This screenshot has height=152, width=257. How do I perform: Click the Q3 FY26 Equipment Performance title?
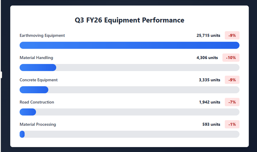pyautogui.click(x=129, y=20)
